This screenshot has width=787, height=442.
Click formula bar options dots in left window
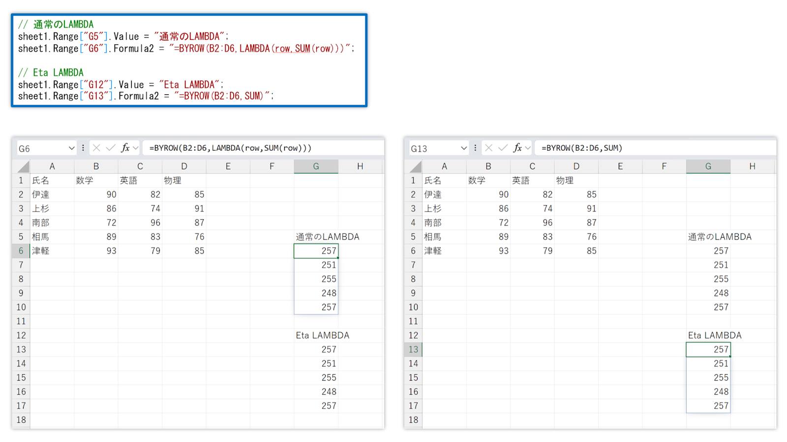[x=83, y=148]
